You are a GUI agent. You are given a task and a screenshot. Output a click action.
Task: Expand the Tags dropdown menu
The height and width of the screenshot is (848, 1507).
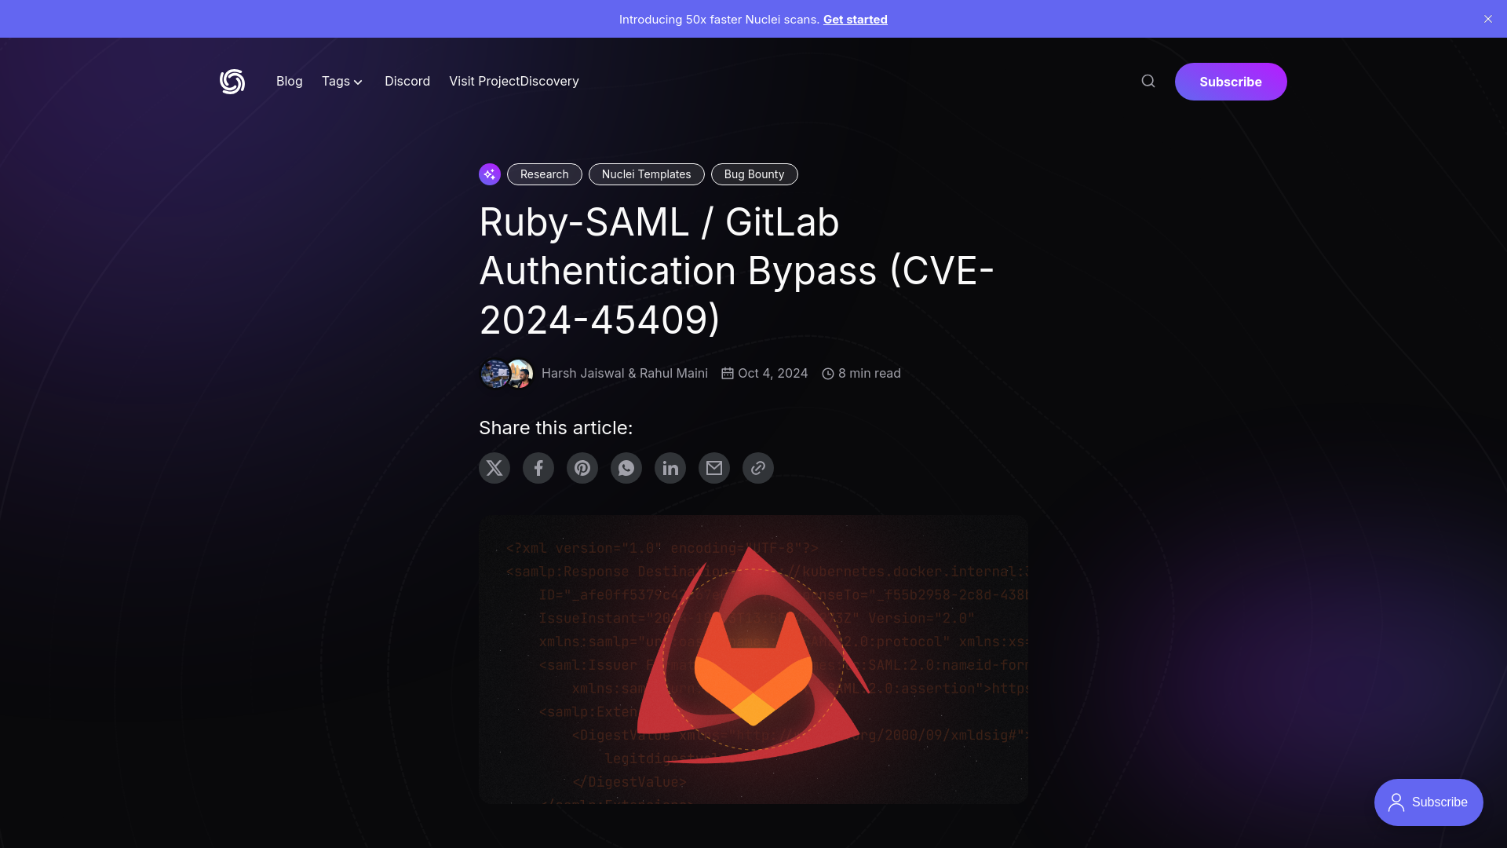(x=341, y=81)
